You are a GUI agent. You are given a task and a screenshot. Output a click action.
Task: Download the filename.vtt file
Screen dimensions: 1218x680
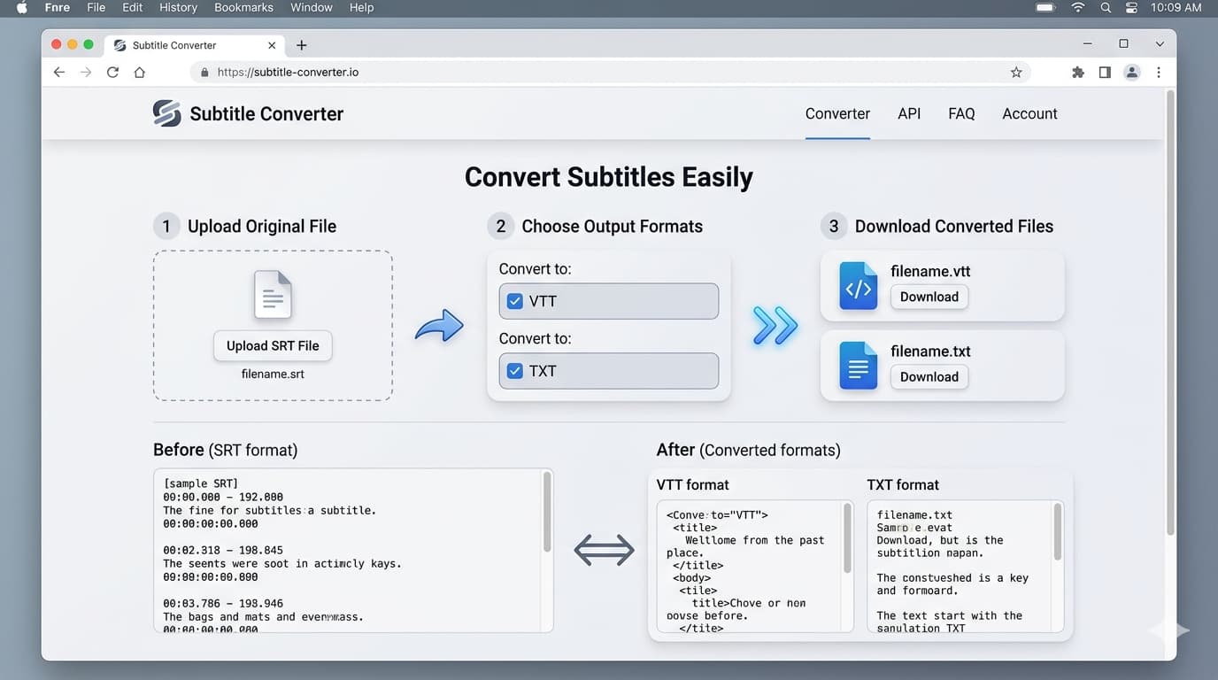click(x=929, y=297)
